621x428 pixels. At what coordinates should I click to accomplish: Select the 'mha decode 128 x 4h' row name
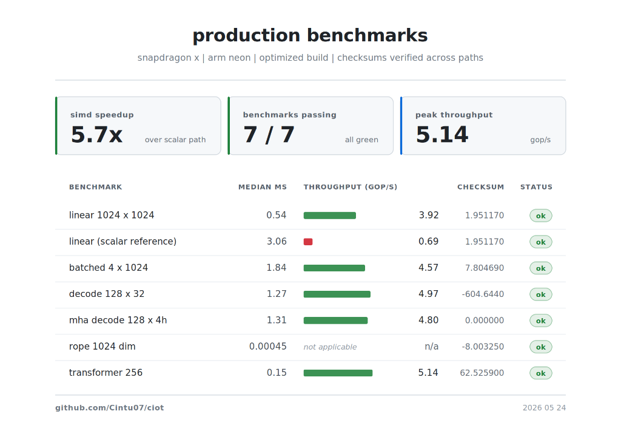[118, 320]
